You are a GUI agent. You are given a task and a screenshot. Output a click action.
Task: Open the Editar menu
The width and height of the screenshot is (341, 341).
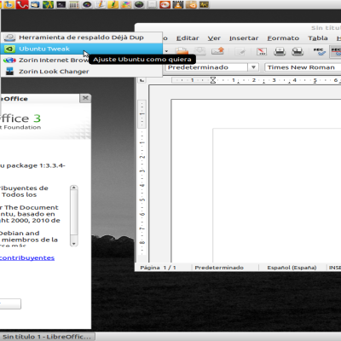click(x=188, y=38)
